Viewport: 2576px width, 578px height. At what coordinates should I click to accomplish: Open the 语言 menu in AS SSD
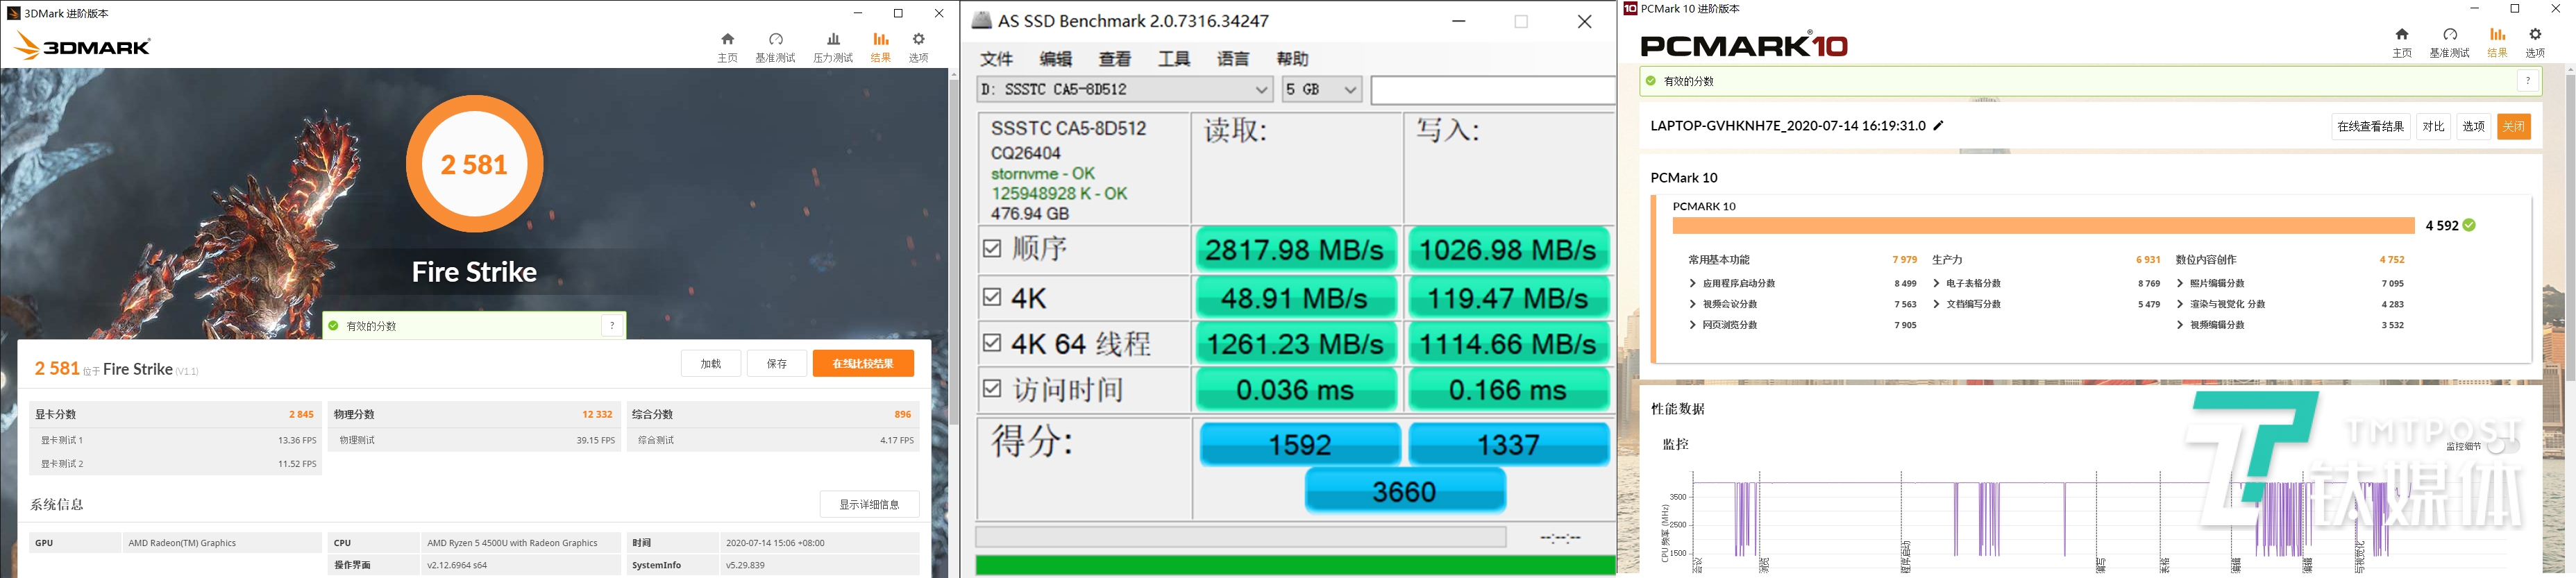pos(1232,59)
